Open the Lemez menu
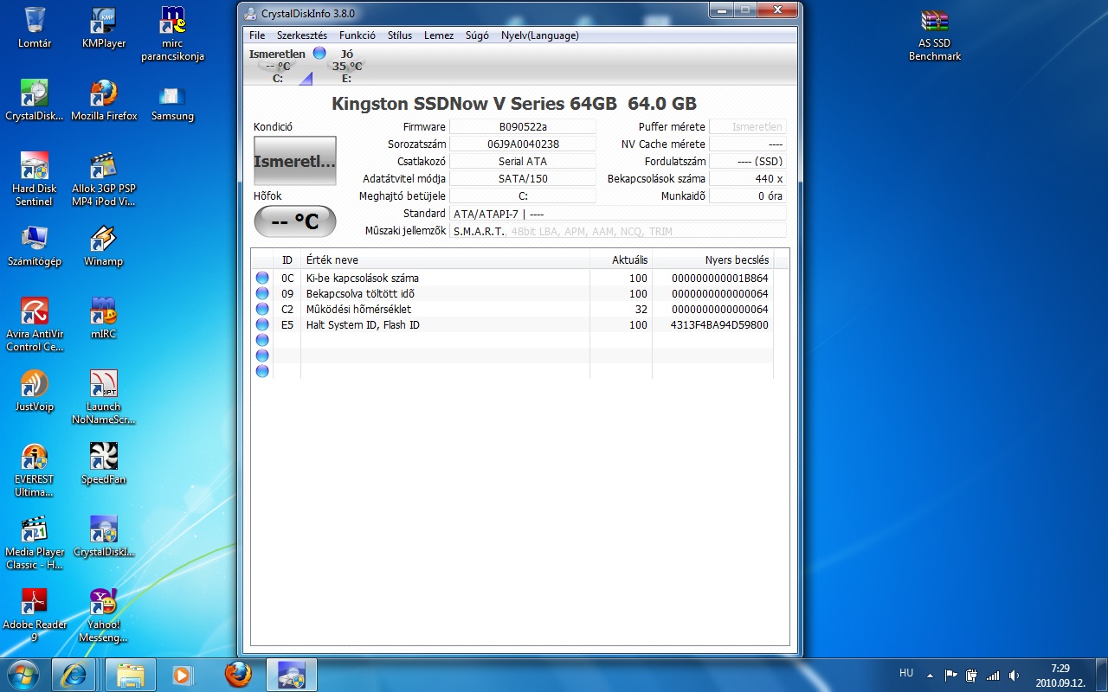This screenshot has height=692, width=1108. point(439,35)
